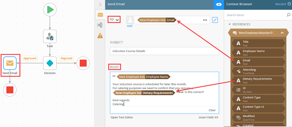This screenshot has width=292, height=127.
Task: Click the pencil edit recipient icon
Action: click(x=215, y=20)
